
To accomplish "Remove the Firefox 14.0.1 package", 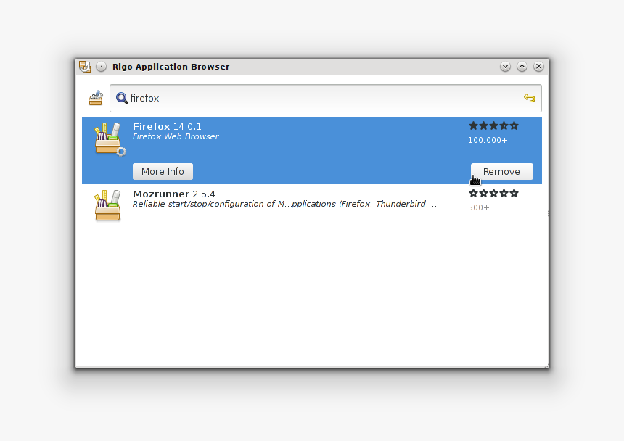I will 501,171.
